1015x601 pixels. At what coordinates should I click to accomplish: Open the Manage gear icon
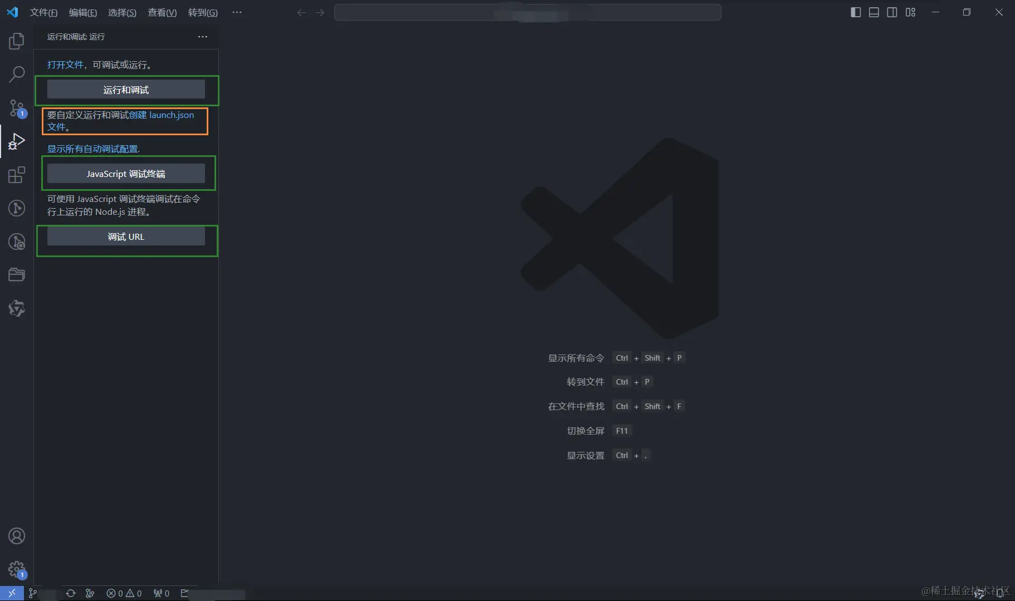[17, 569]
